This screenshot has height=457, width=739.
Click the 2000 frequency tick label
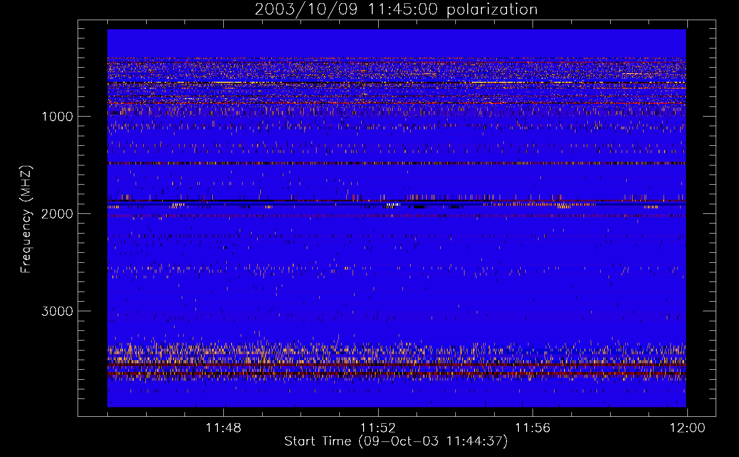57,214
